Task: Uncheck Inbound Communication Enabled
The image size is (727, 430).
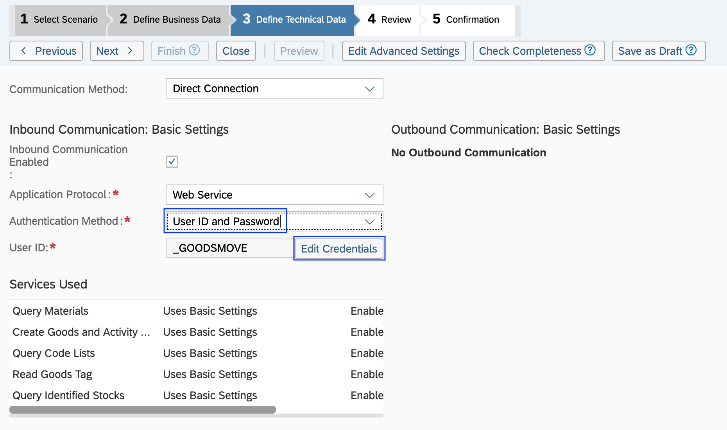Action: 172,161
